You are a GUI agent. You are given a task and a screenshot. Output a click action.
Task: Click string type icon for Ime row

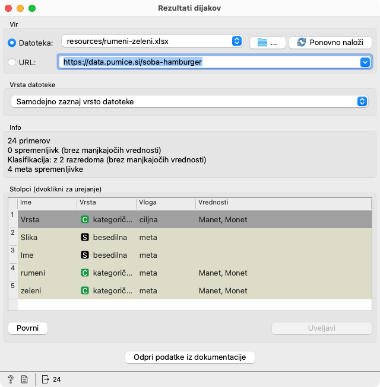coord(85,255)
